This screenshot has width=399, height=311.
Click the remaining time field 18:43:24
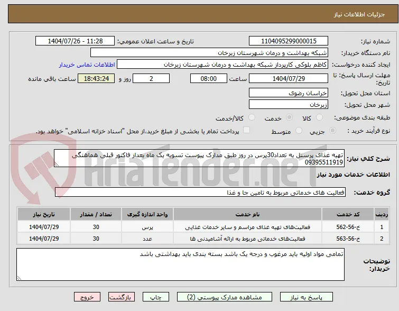pos(96,78)
